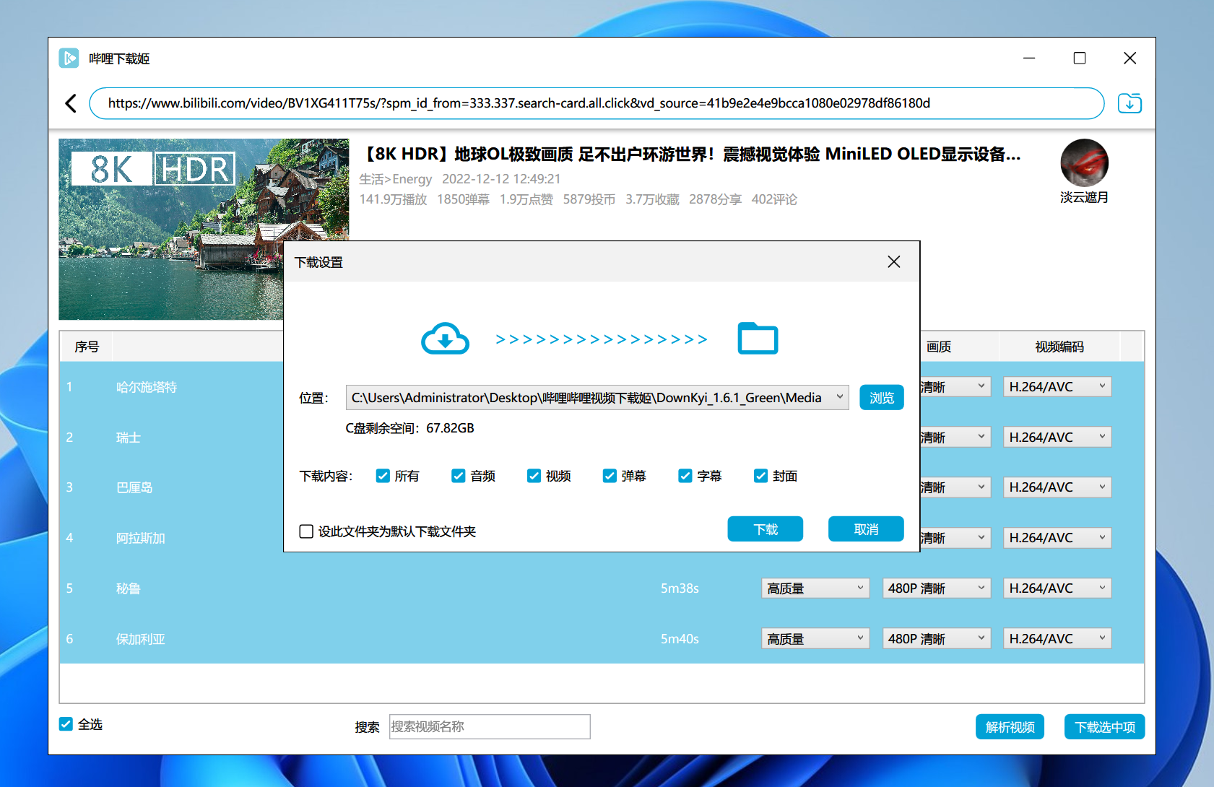Open 480P quality dropdown for 保加利亚 row
Screen dimensions: 1214x787
coord(936,639)
